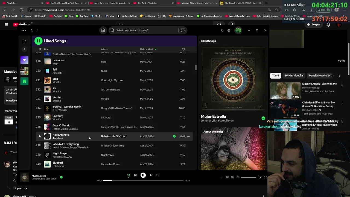
Task: Open the Spotify mini player
Action: click(x=260, y=177)
